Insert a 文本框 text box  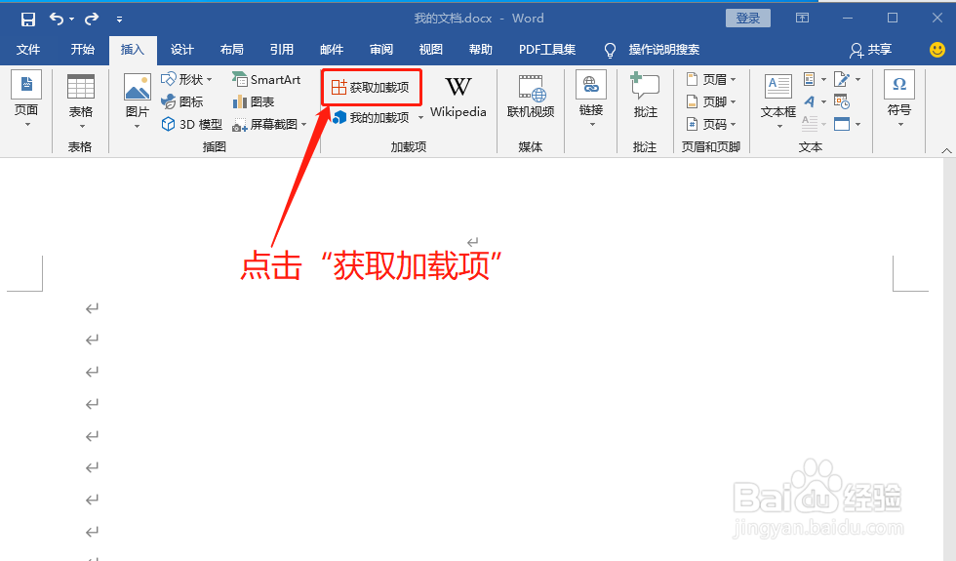tap(778, 100)
